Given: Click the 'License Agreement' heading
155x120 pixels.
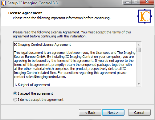Looking at the screenshot, I should pos(25,13).
